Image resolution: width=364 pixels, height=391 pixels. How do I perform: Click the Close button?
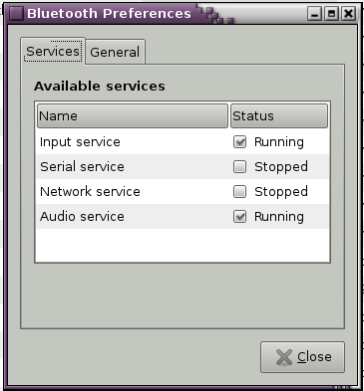[302, 357]
